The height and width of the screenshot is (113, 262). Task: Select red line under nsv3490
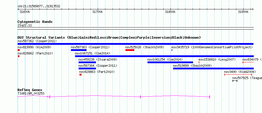(238, 75)
